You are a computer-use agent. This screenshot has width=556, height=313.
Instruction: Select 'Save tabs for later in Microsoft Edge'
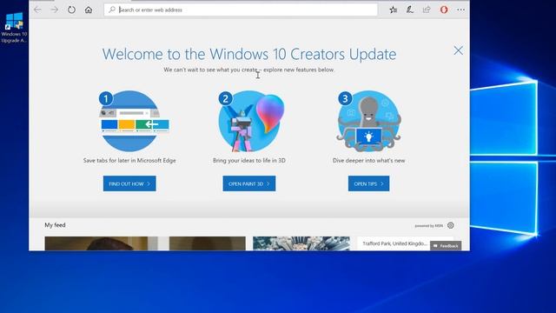click(129, 160)
